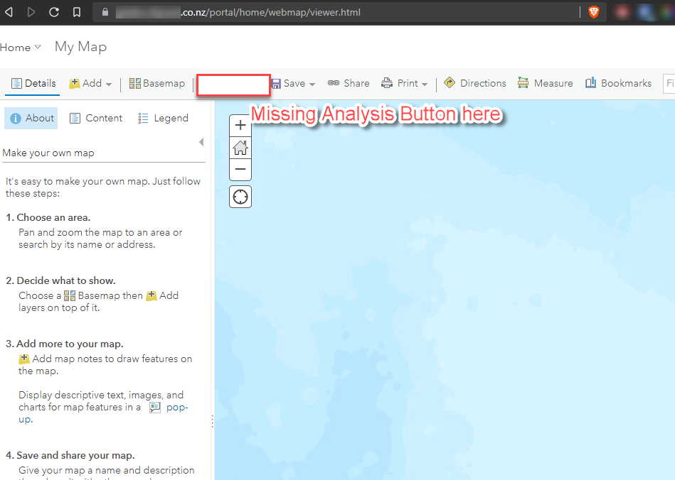This screenshot has width=675, height=480.
Task: Toggle the Details panel button
Action: tap(33, 83)
